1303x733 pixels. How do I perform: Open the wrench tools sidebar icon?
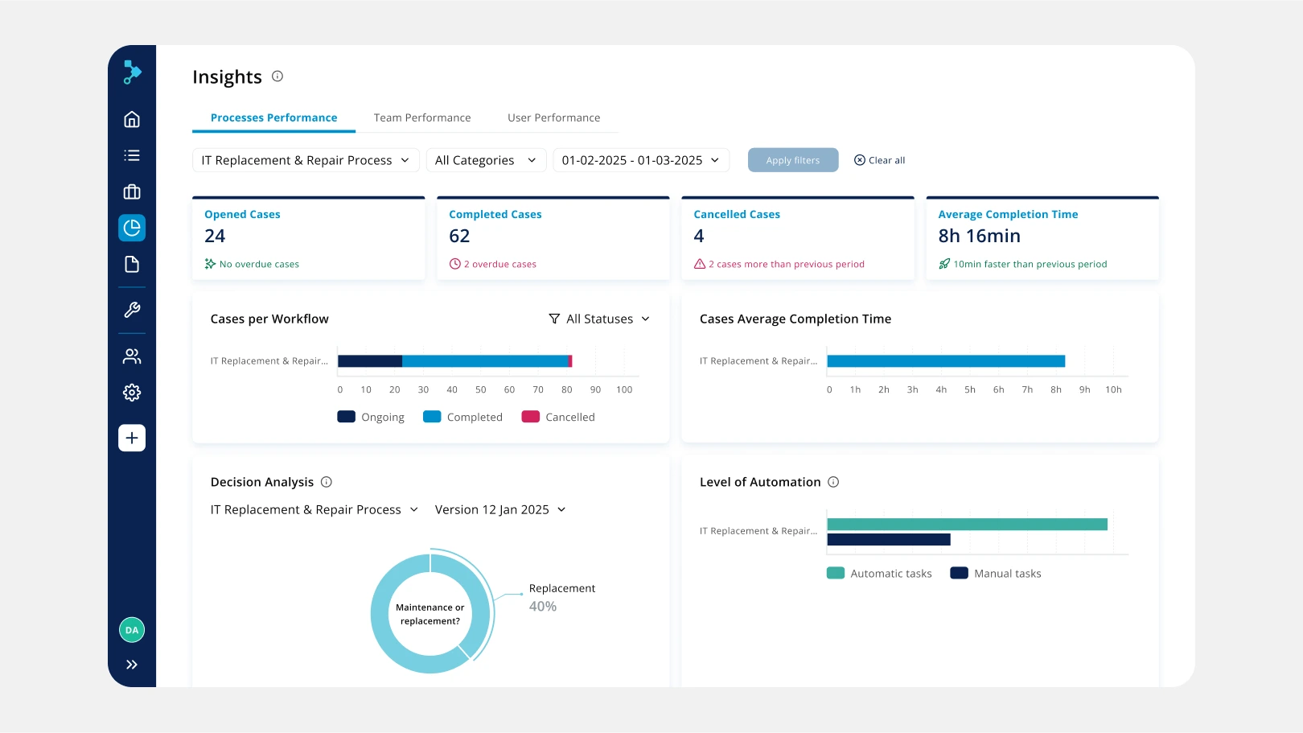pos(132,310)
